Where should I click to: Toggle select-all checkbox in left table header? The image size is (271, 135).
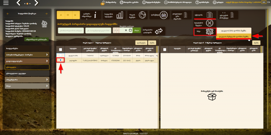click(61, 49)
